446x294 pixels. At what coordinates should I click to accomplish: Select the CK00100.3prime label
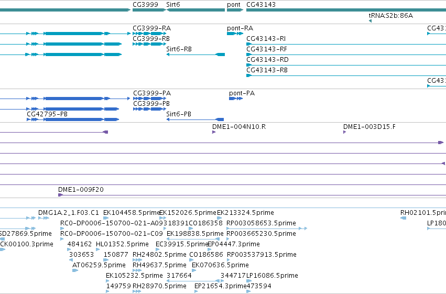pyautogui.click(x=27, y=245)
